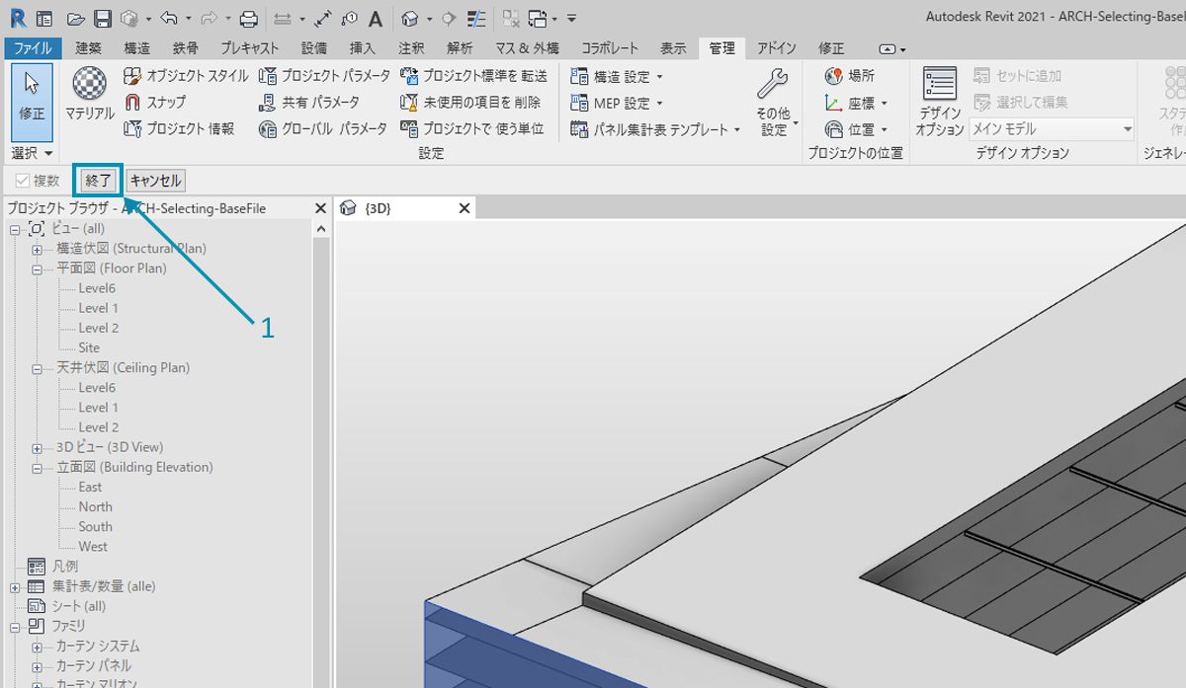
Task: Switch to the Insert (挿入) ribbon tab
Action: point(363,48)
